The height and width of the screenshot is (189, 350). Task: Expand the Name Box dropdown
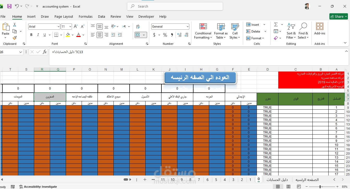21,52
